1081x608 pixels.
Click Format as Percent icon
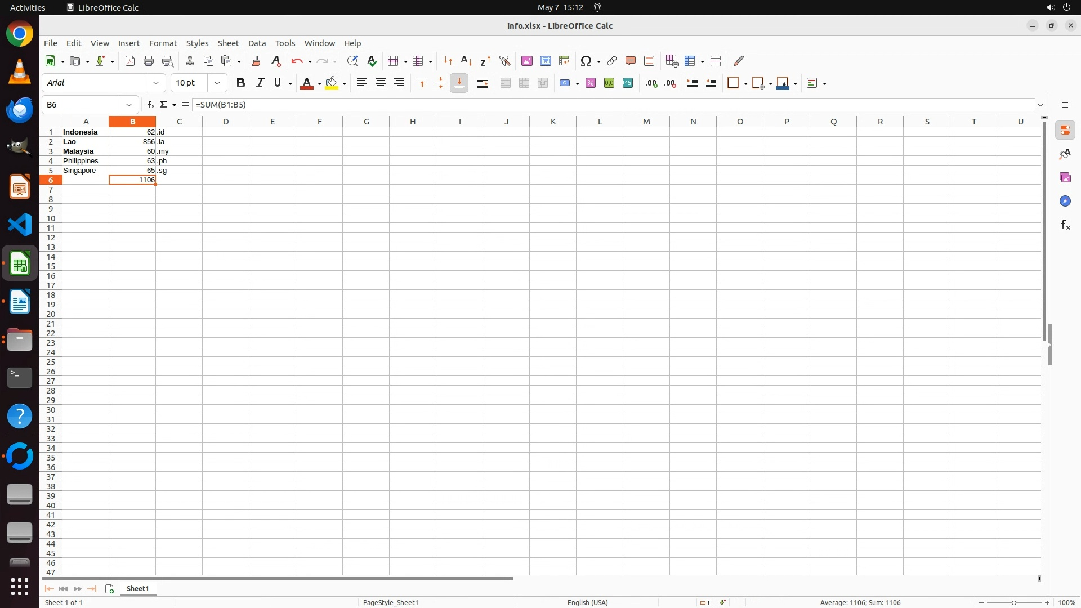point(590,83)
